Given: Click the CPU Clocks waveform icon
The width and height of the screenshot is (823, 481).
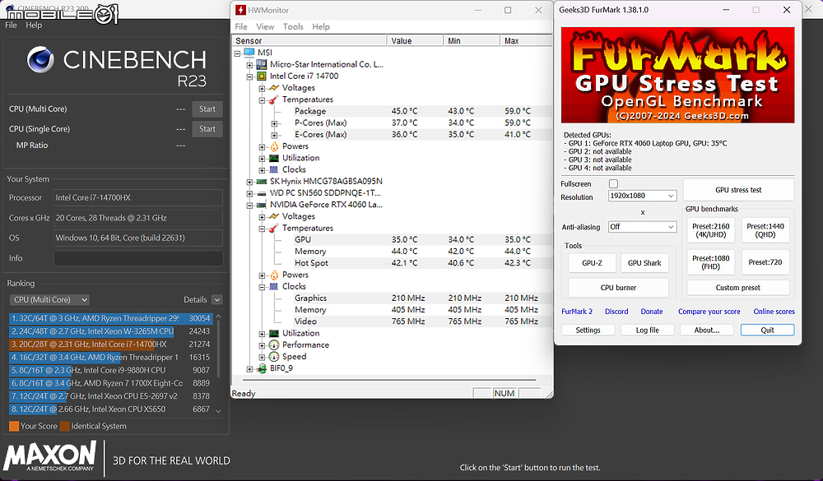Looking at the screenshot, I should pos(273,169).
